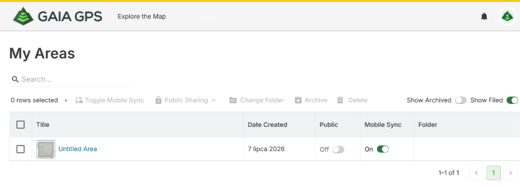The width and height of the screenshot is (520, 187).
Task: Go to the next page arrow
Action: coord(511,173)
